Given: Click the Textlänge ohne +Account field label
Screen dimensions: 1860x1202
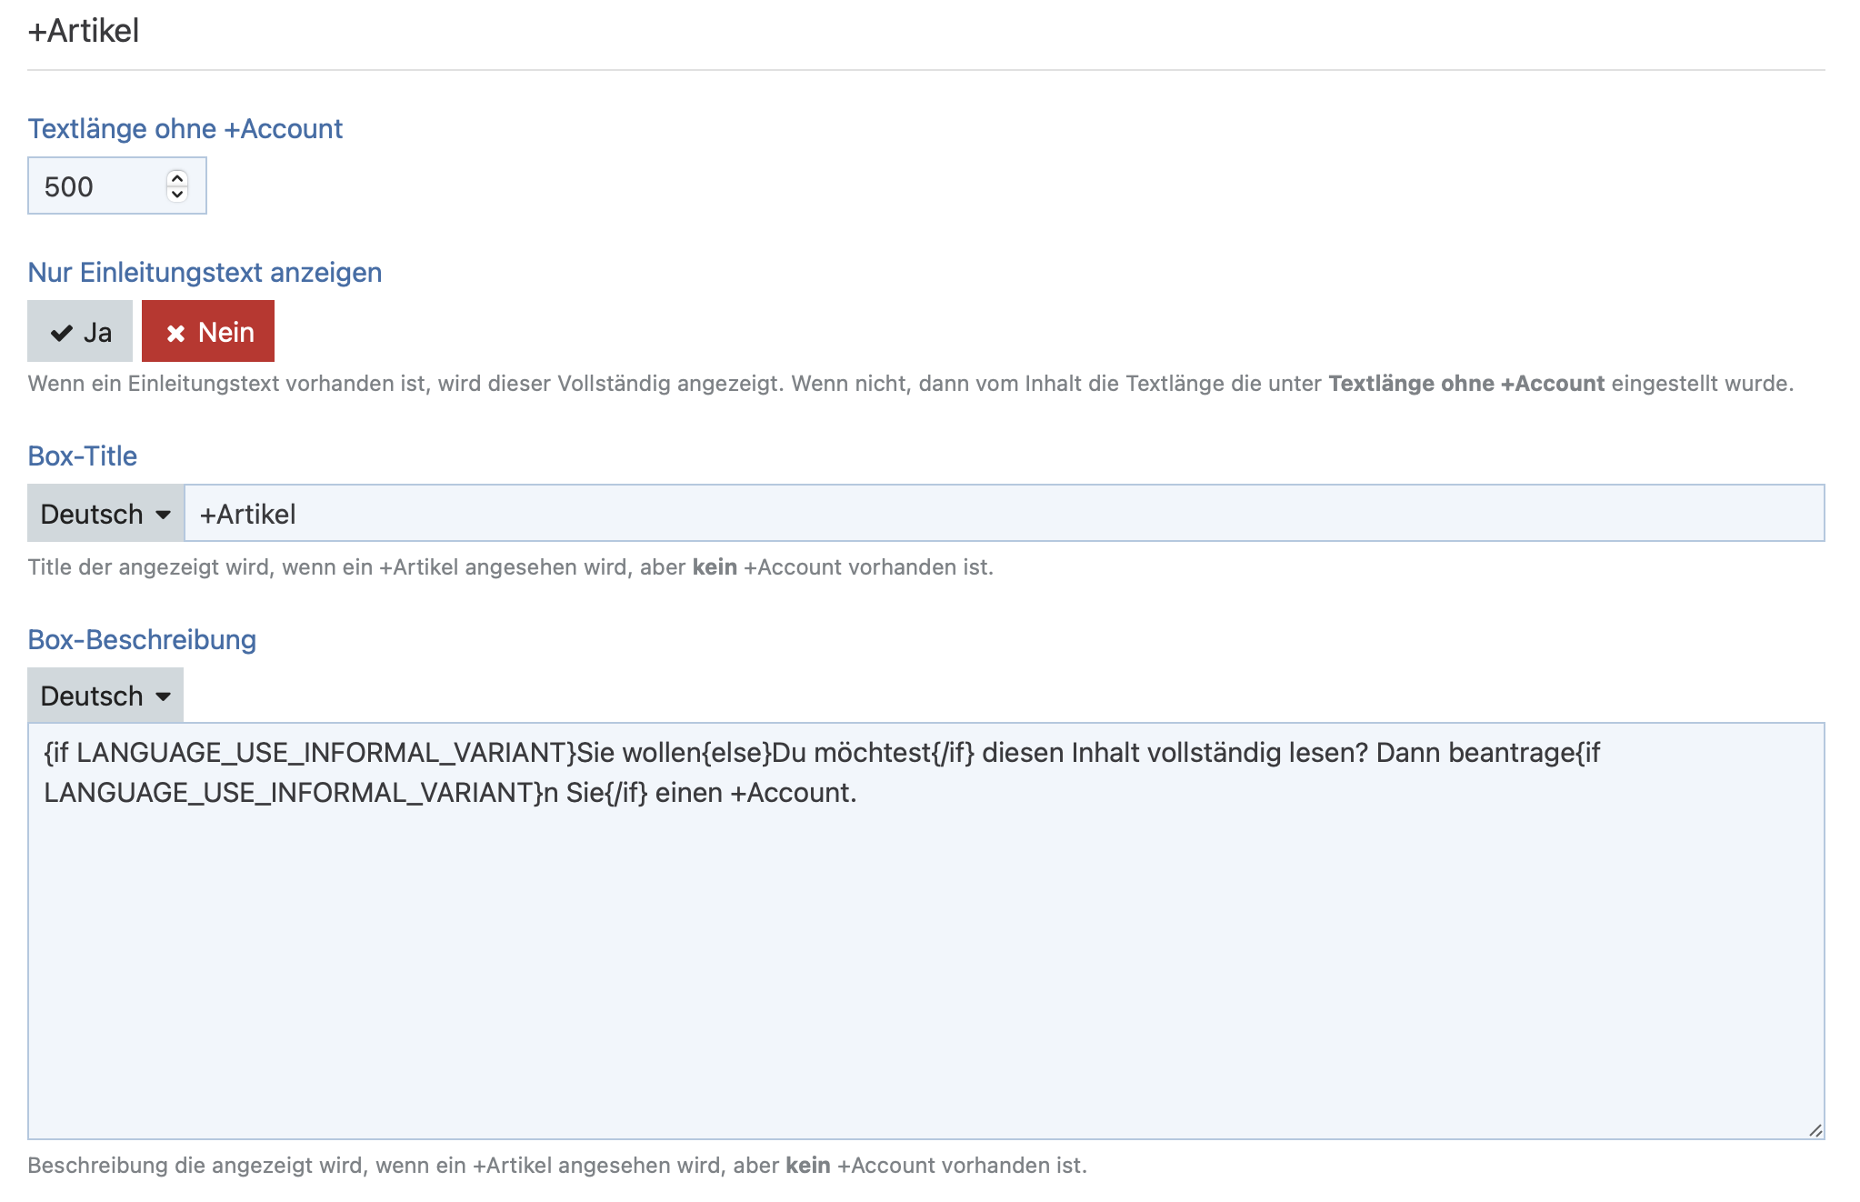Looking at the screenshot, I should pos(185,129).
